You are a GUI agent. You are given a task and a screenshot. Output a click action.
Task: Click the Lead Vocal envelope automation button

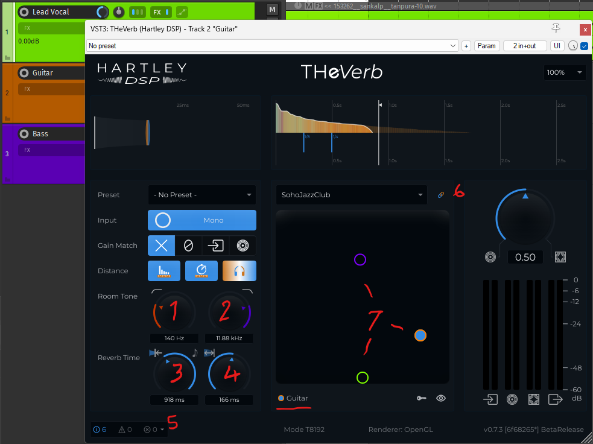pos(182,12)
